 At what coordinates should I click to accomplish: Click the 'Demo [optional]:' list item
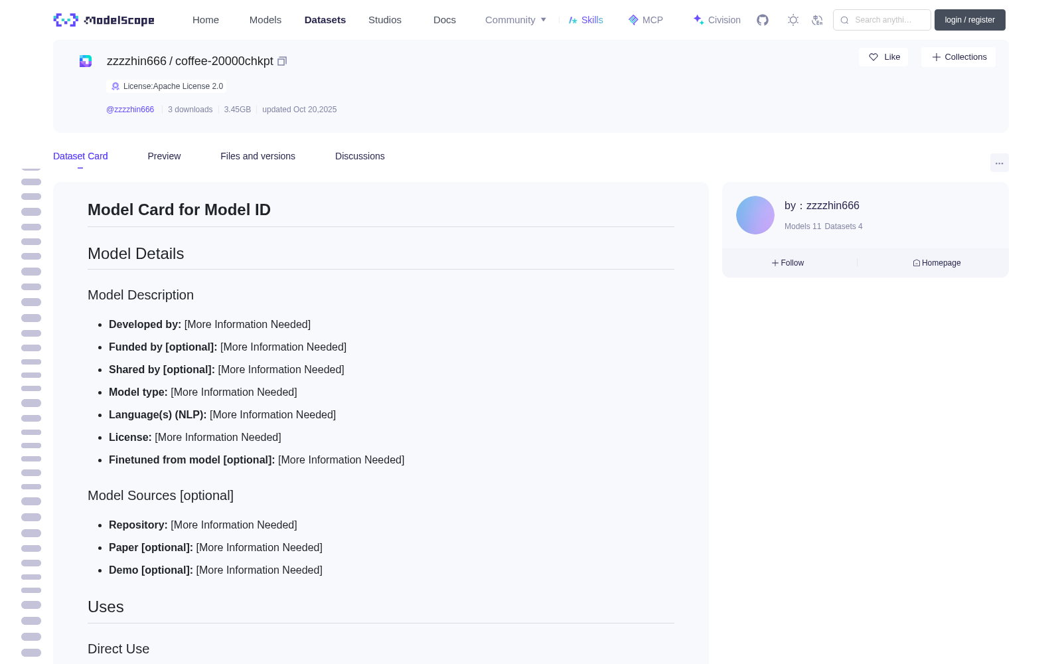point(216,570)
